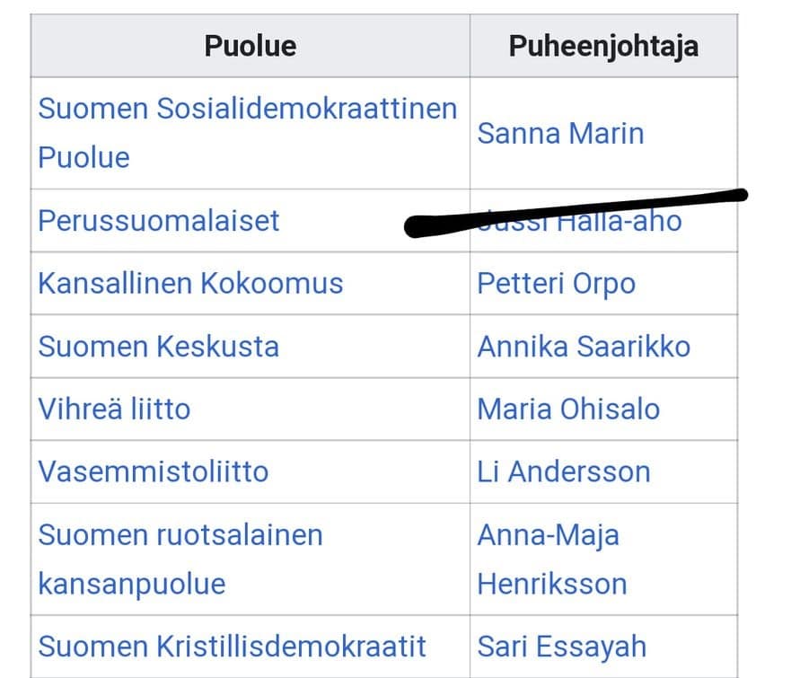Open the Suomen ruotsalainen kansanpuolue link
This screenshot has width=791, height=678.
coord(180,559)
